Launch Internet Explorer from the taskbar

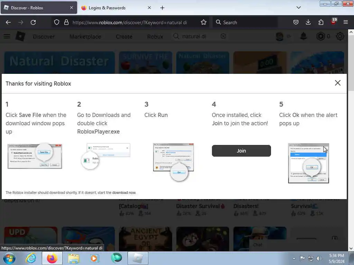(31, 258)
